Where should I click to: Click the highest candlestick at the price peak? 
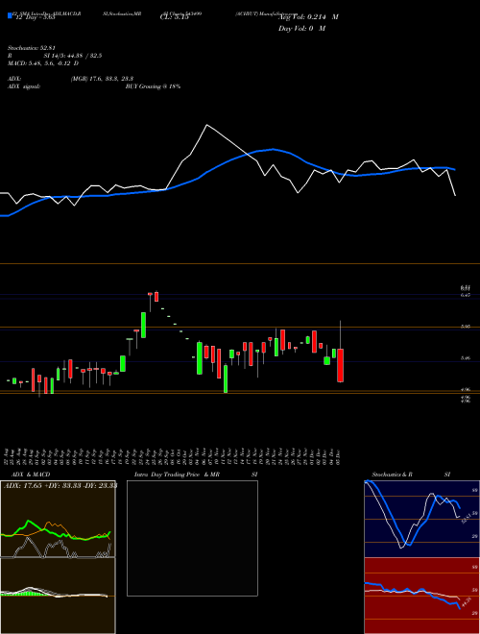point(156,297)
